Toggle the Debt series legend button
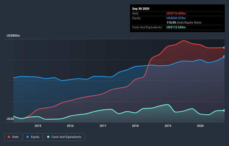Viewport: 229px width, 146px height. (x=13, y=137)
